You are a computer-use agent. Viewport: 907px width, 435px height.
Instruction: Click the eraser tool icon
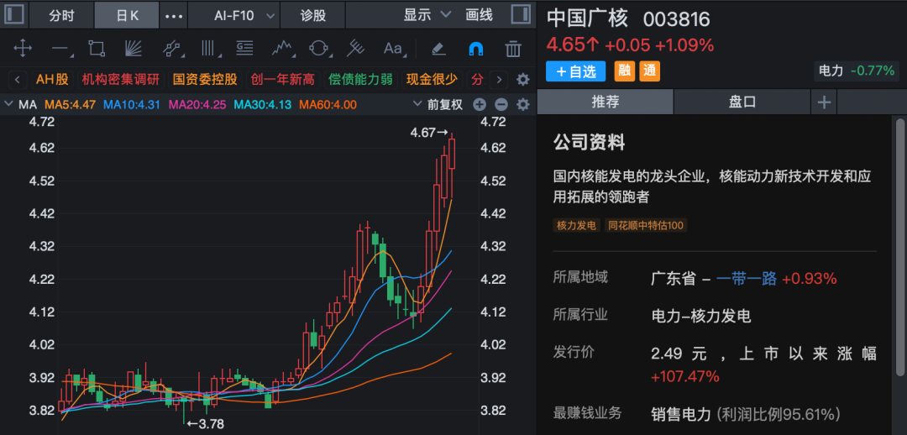pos(438,49)
